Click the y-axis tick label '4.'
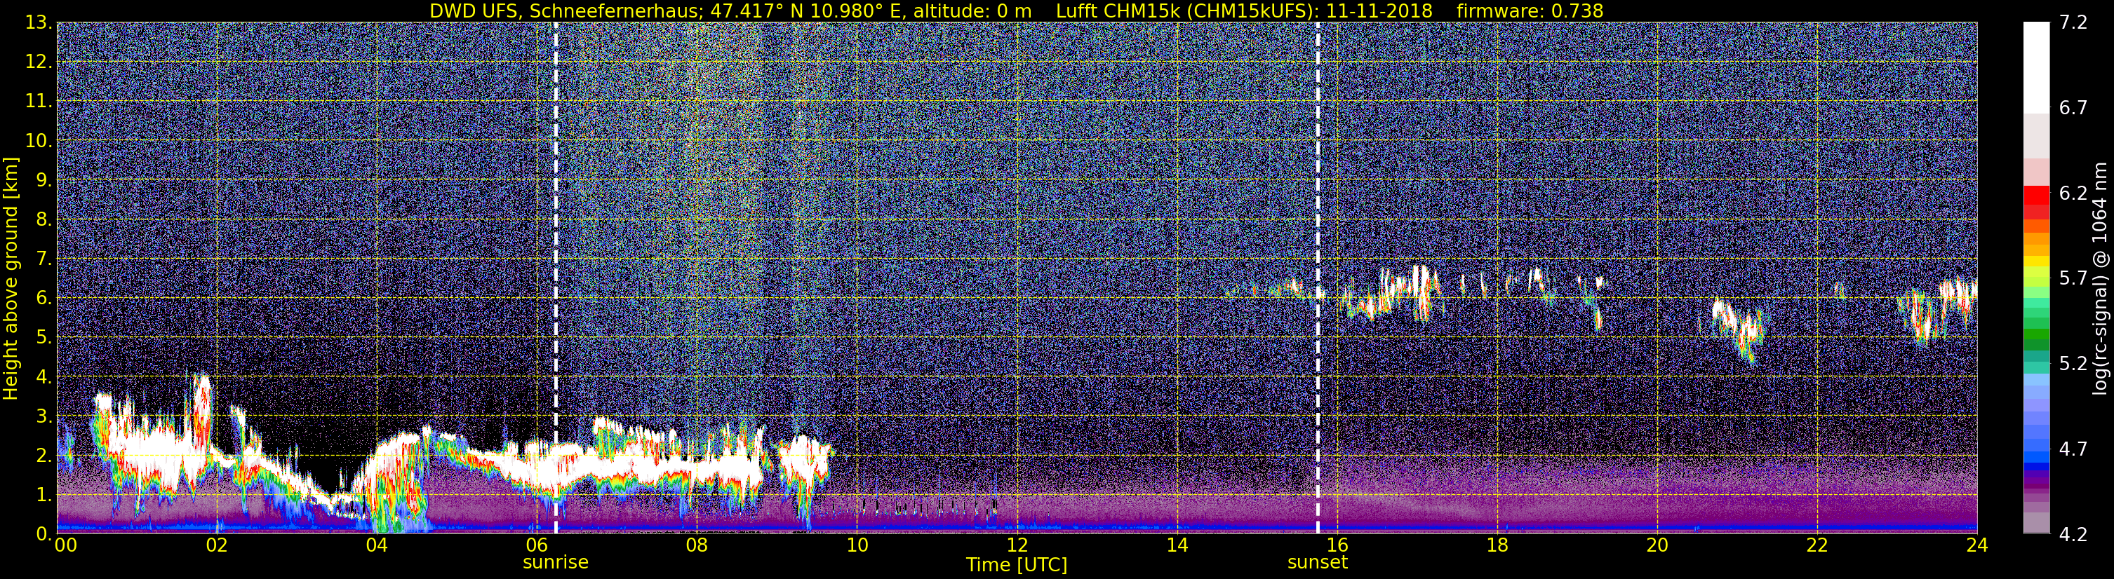The width and height of the screenshot is (2114, 579). (x=44, y=377)
